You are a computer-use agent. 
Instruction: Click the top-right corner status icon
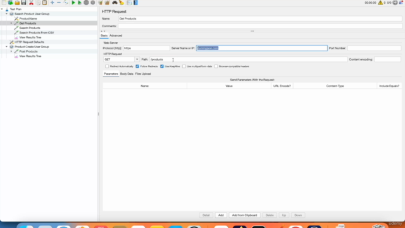click(x=401, y=3)
